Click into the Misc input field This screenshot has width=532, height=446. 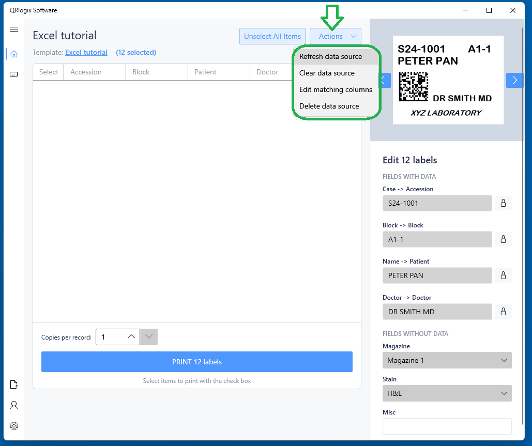pyautogui.click(x=447, y=426)
